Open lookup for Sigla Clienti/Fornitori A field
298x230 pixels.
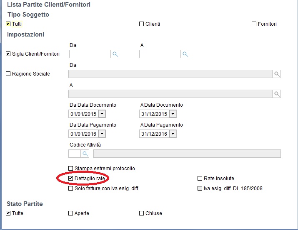point(185,54)
